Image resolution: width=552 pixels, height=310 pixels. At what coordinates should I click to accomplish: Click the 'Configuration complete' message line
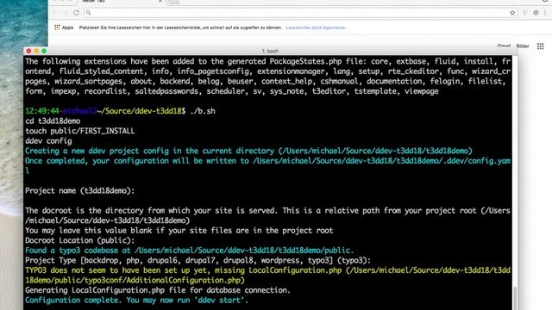click(x=136, y=301)
